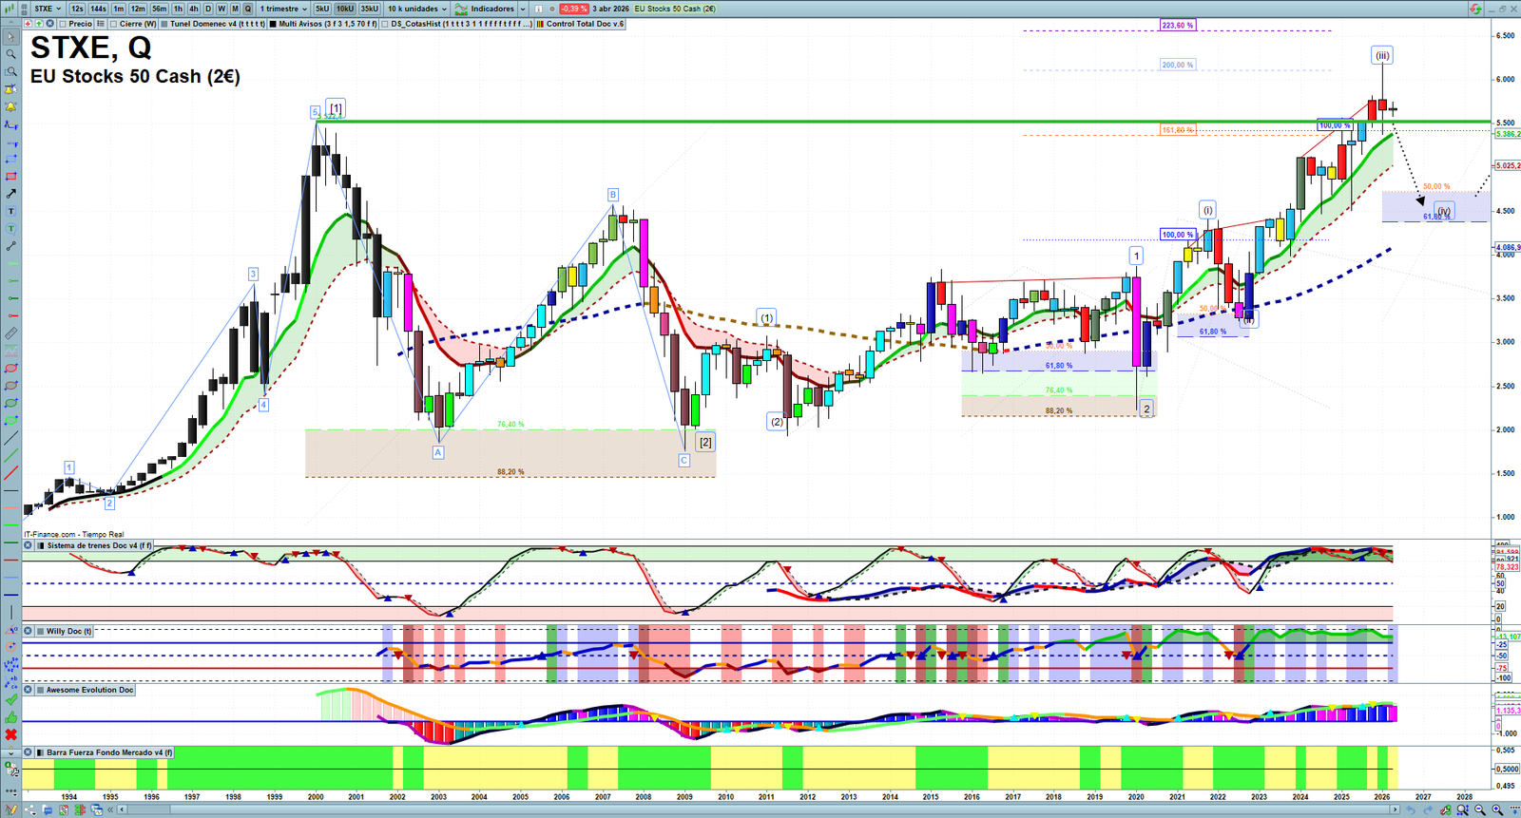The image size is (1521, 818).
Task: Click the green checkmark icon in left toolbar
Action: pyautogui.click(x=11, y=699)
